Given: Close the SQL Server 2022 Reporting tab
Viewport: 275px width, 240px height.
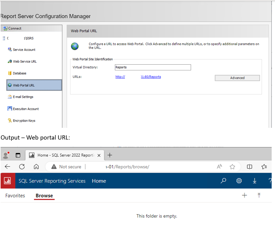Looking at the screenshot, I should (99, 155).
